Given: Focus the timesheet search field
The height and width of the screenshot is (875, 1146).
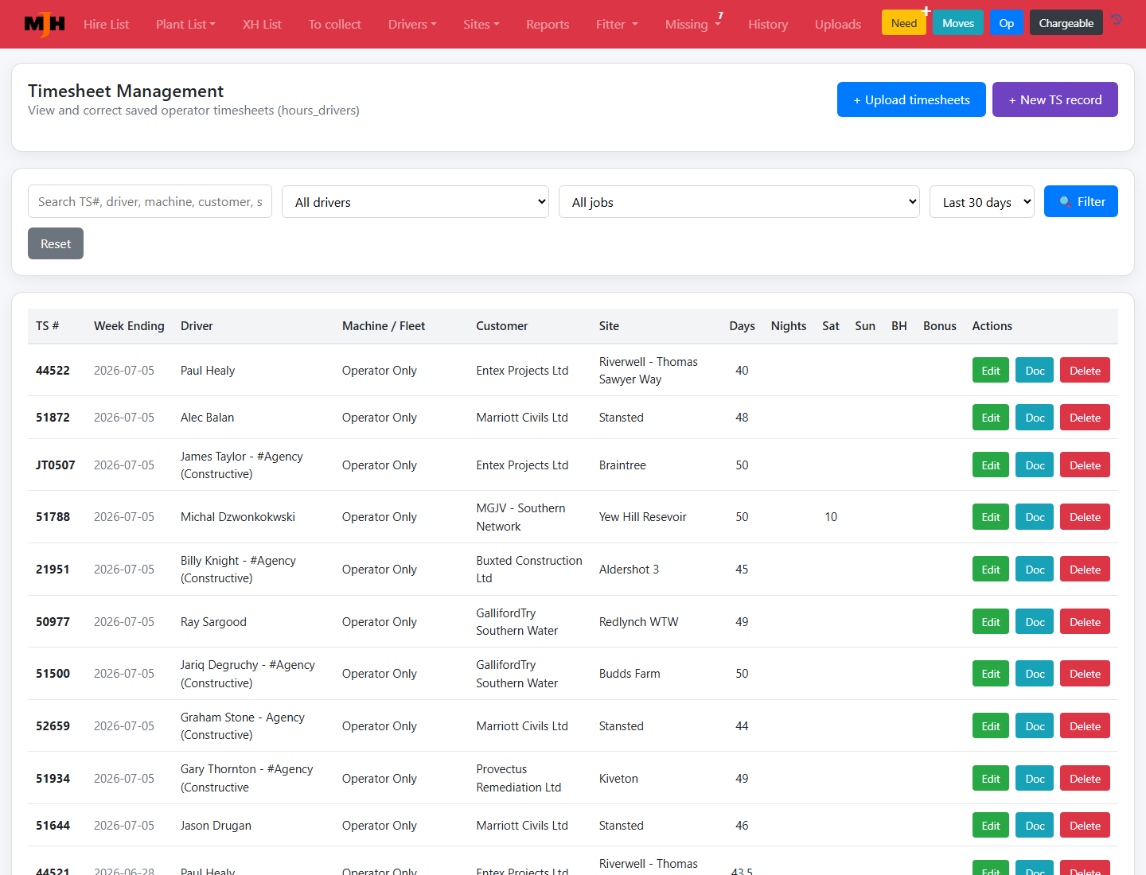Looking at the screenshot, I should click(150, 202).
